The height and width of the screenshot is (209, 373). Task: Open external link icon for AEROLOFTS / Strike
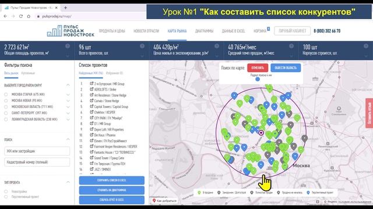click(92, 89)
